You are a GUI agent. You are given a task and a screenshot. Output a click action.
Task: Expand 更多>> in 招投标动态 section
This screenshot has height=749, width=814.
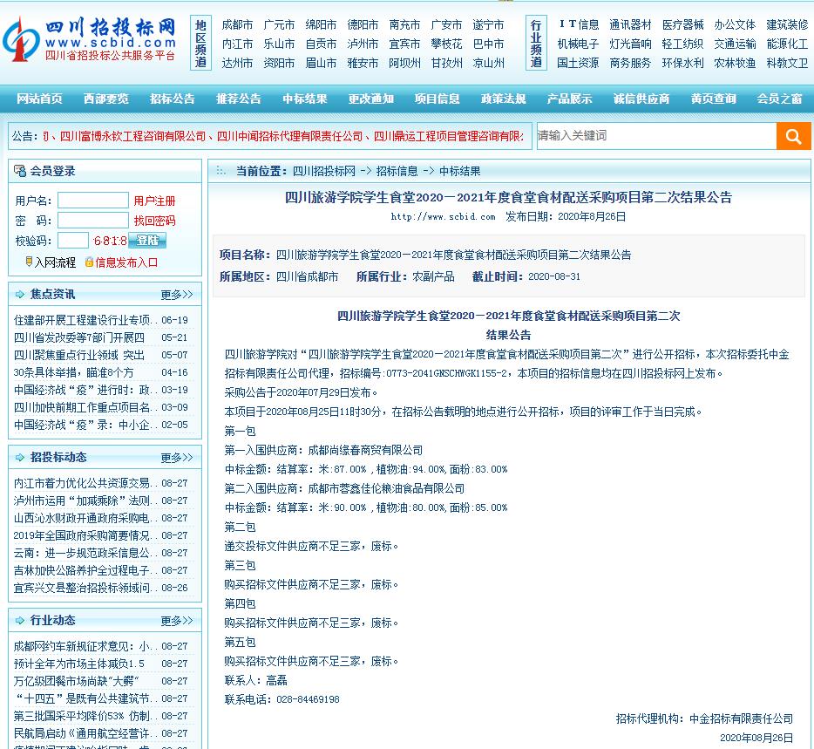177,458
